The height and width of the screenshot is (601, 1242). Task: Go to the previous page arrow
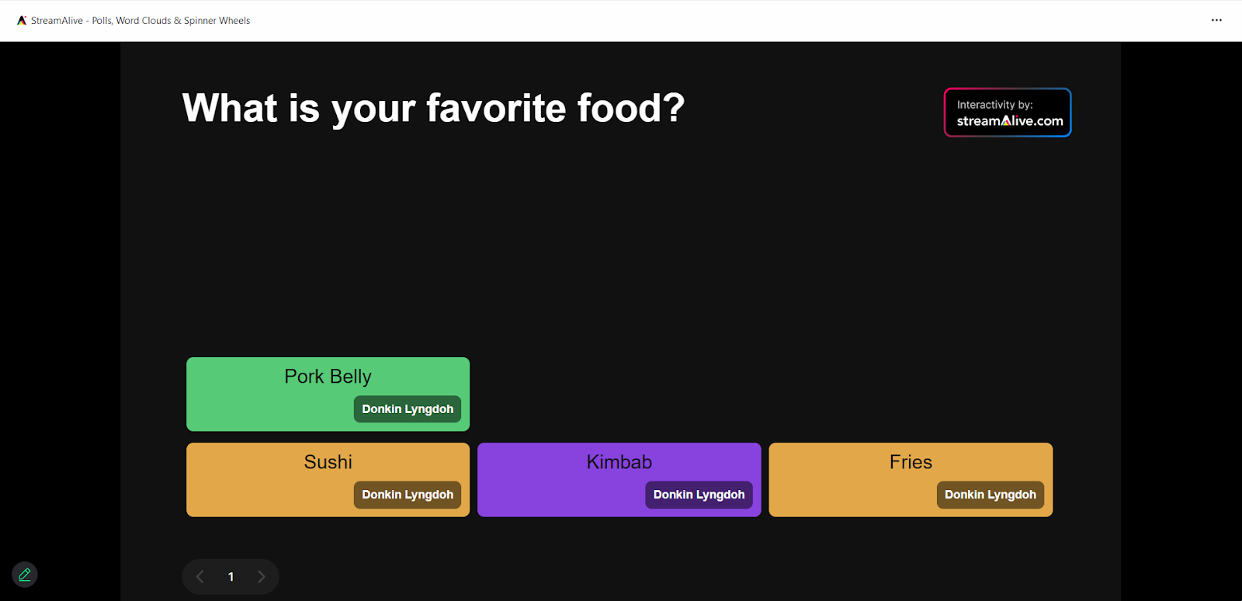[200, 576]
